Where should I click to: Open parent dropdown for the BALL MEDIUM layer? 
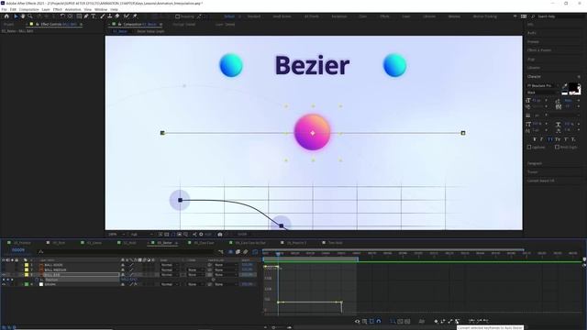[226, 269]
